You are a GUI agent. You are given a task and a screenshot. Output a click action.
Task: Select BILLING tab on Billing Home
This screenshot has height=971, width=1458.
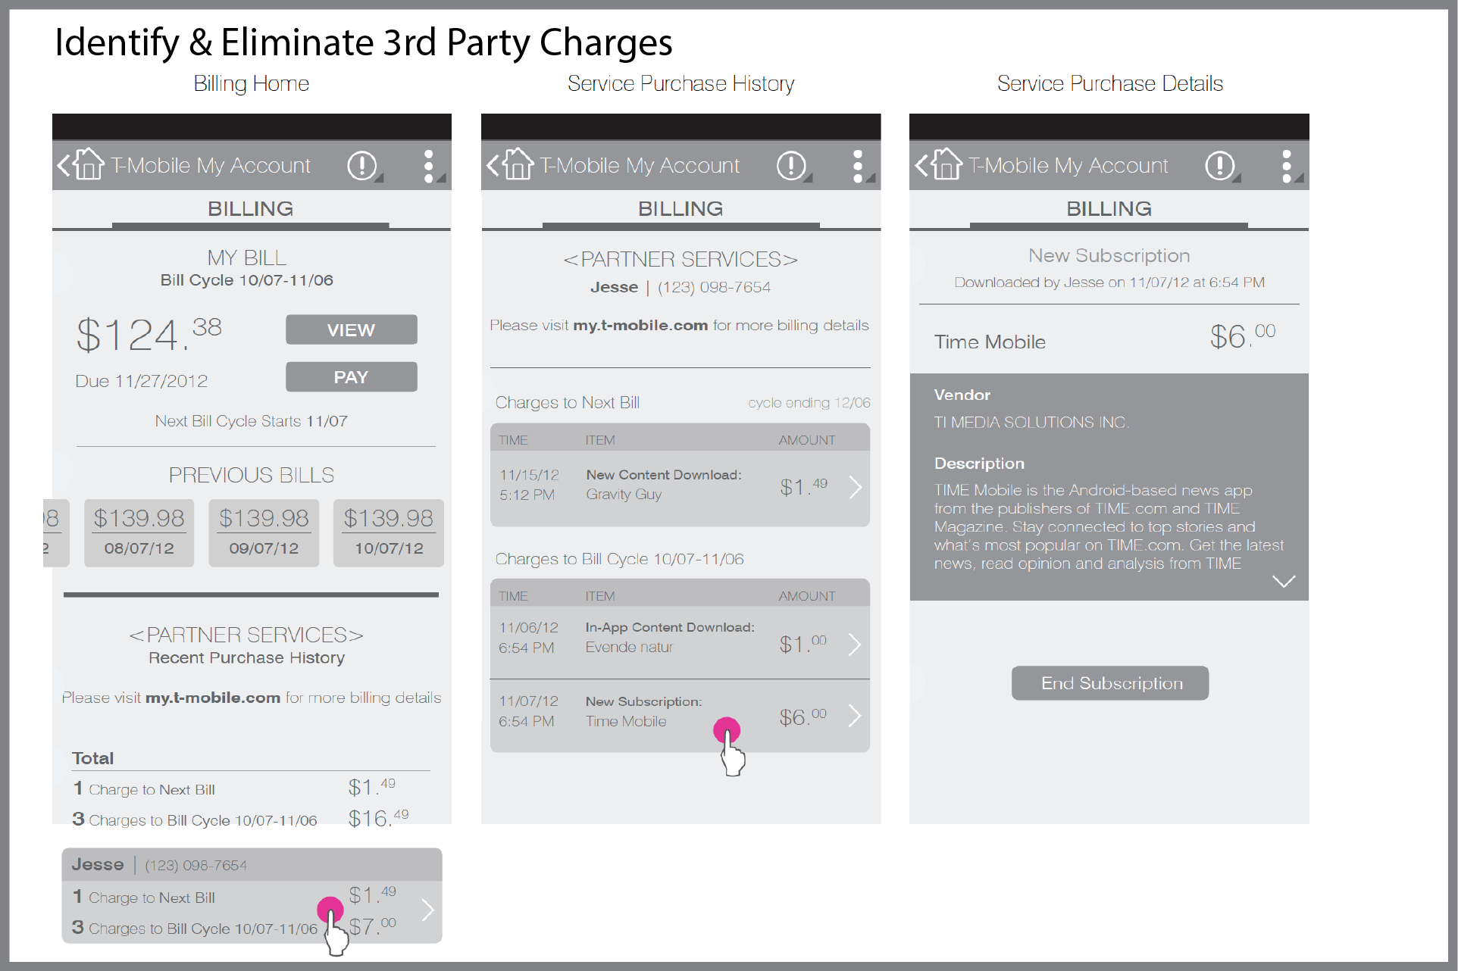tap(251, 209)
